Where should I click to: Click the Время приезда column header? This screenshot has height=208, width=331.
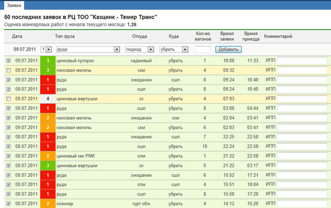[251, 36]
